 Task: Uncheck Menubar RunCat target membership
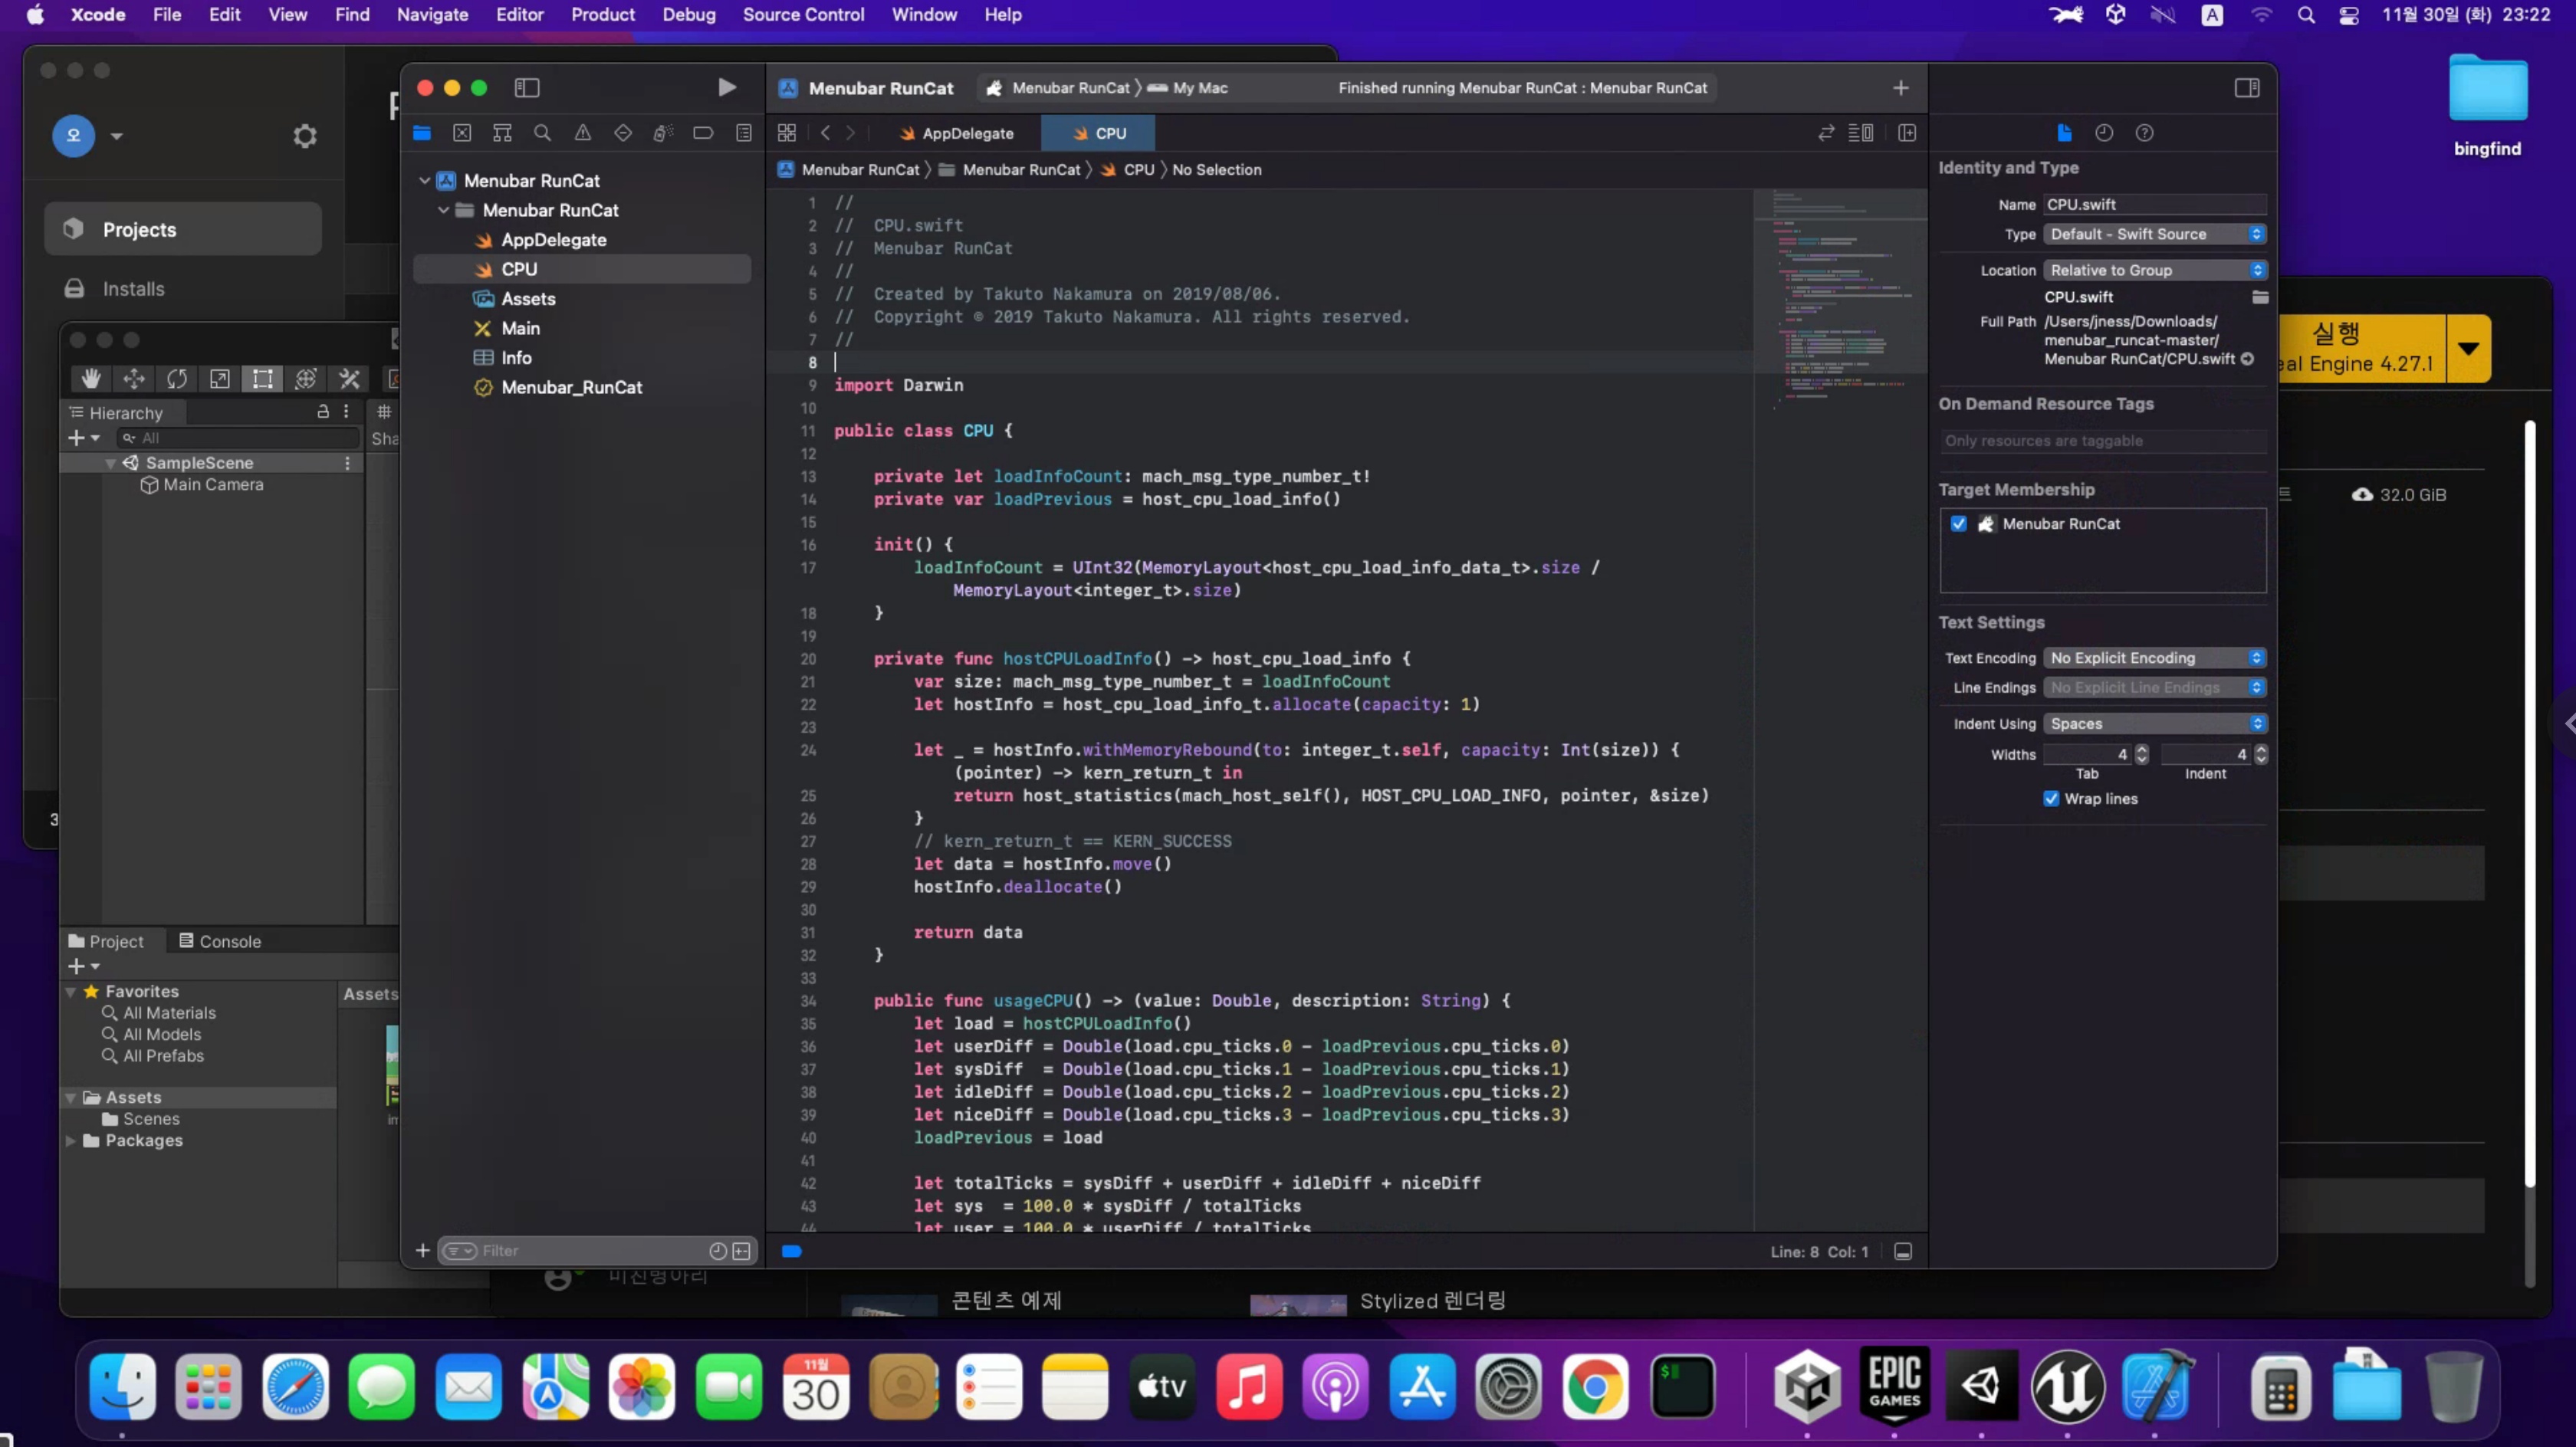pyautogui.click(x=1958, y=524)
